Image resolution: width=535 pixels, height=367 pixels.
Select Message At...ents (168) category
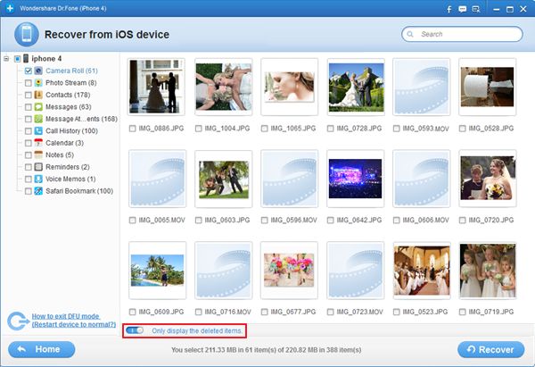81,119
